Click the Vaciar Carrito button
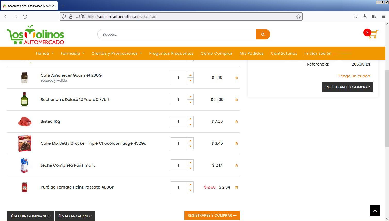The image size is (389, 221). point(75,216)
